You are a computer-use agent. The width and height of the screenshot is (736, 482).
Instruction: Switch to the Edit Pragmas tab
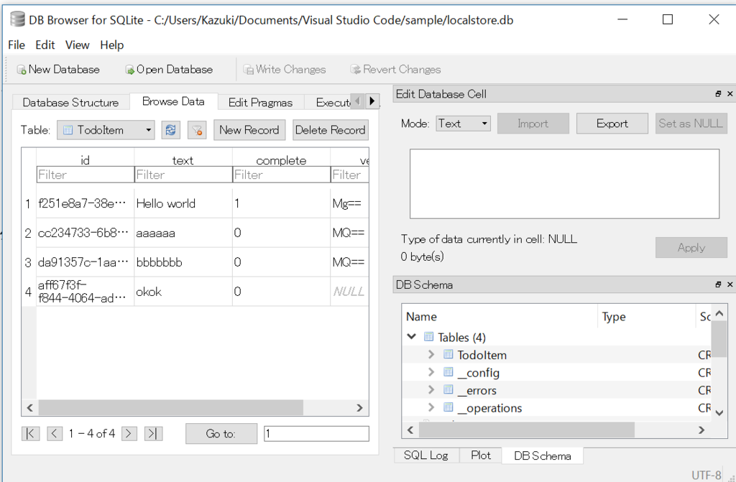pyautogui.click(x=260, y=102)
